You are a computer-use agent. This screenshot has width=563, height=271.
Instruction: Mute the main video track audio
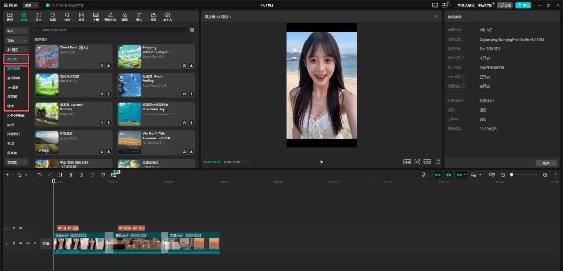tap(28, 243)
